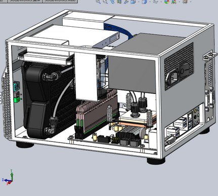Switch to the SOLIDWORKS 插件 tab
This screenshot has height=196, width=218.
[x=25, y=1]
